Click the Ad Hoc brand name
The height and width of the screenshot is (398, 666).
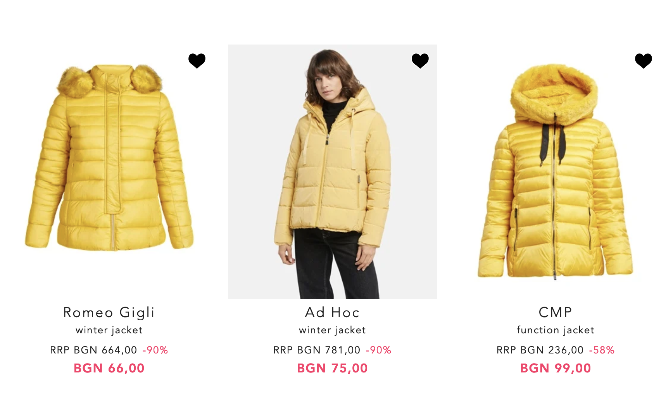point(333,312)
